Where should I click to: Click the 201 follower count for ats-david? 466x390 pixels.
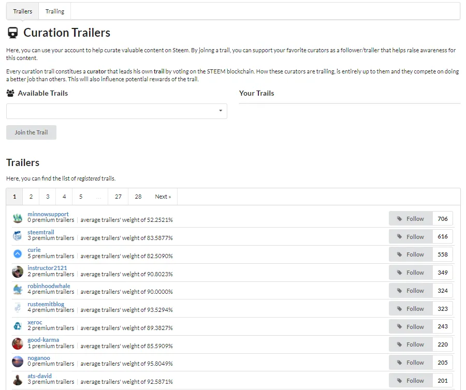pos(443,381)
